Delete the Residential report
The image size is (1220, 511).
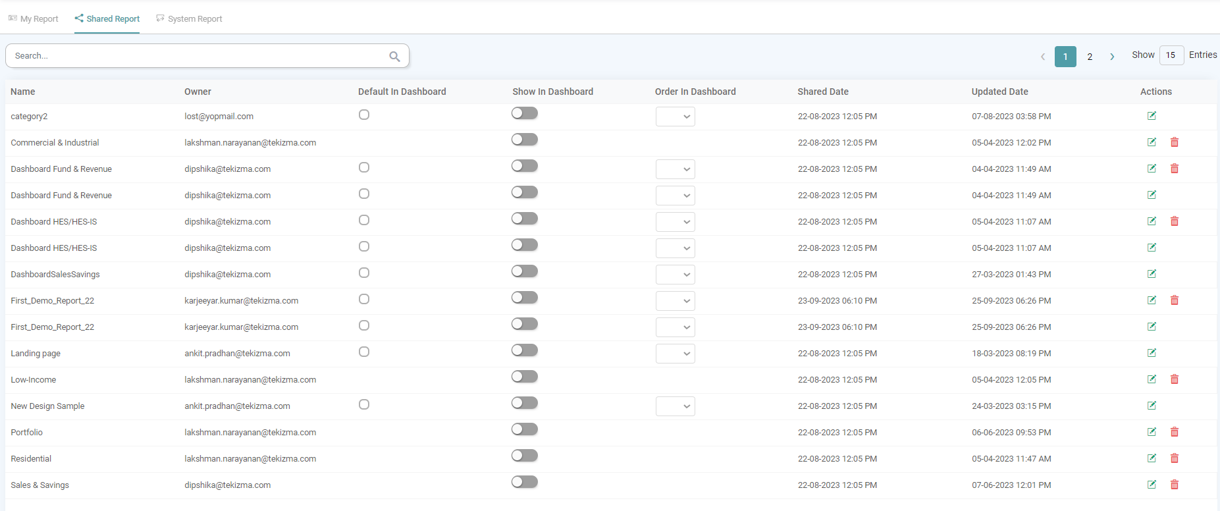pos(1174,458)
